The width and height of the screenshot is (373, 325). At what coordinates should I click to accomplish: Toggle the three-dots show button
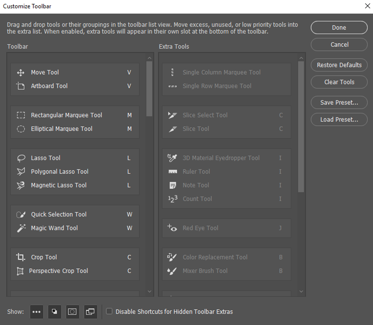tap(37, 312)
